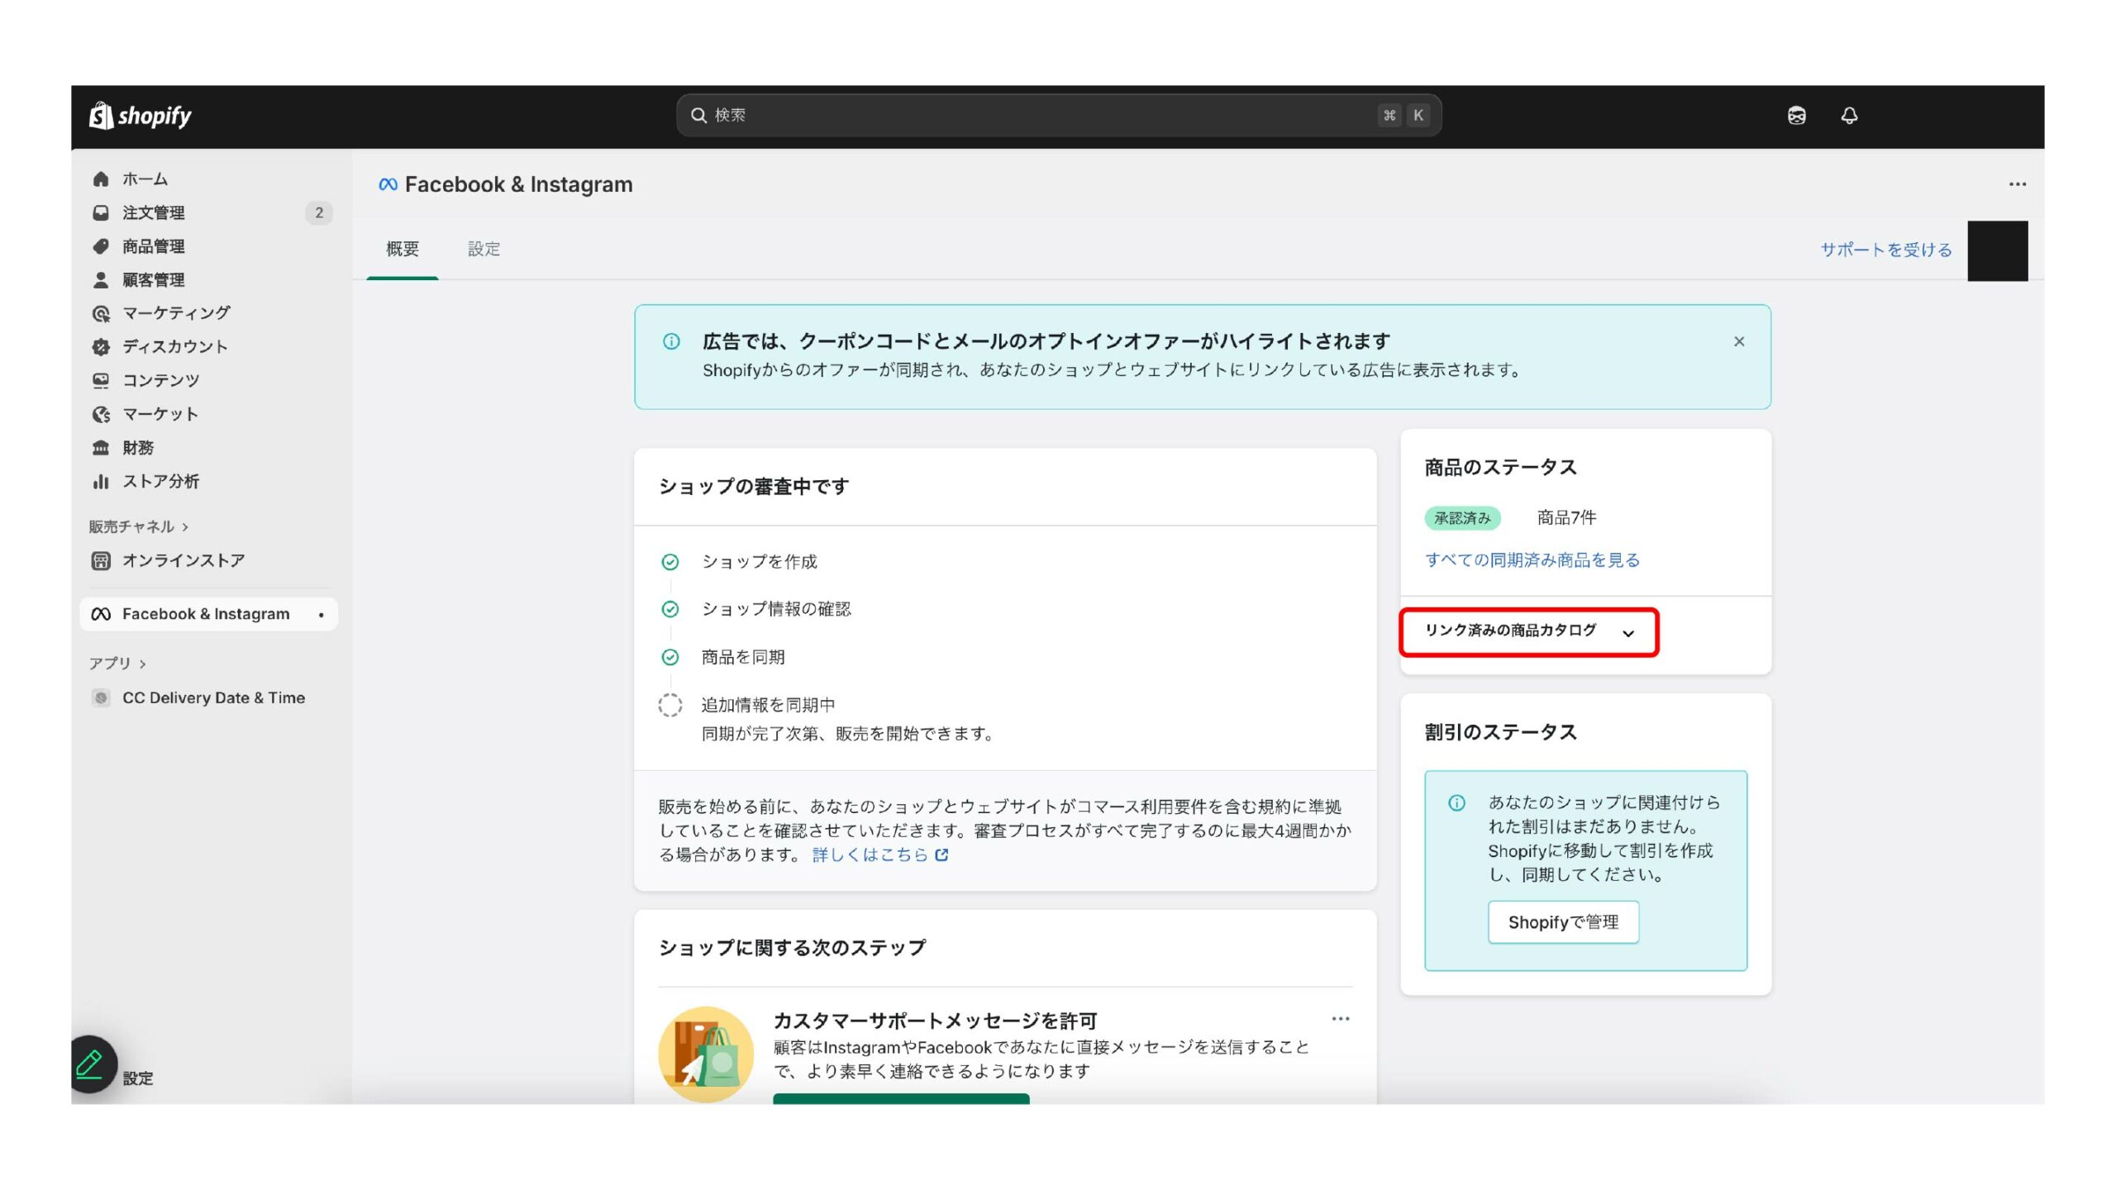Image resolution: width=2116 pixels, height=1190 pixels.
Task: Click 商品7件 text
Action: click(1566, 517)
